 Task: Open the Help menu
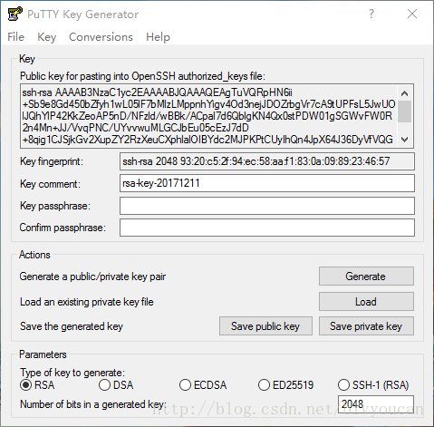(x=158, y=37)
